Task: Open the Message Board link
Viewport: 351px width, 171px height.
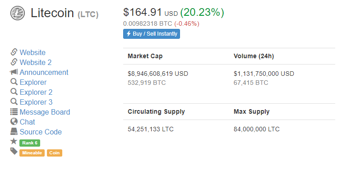Action: click(x=45, y=112)
